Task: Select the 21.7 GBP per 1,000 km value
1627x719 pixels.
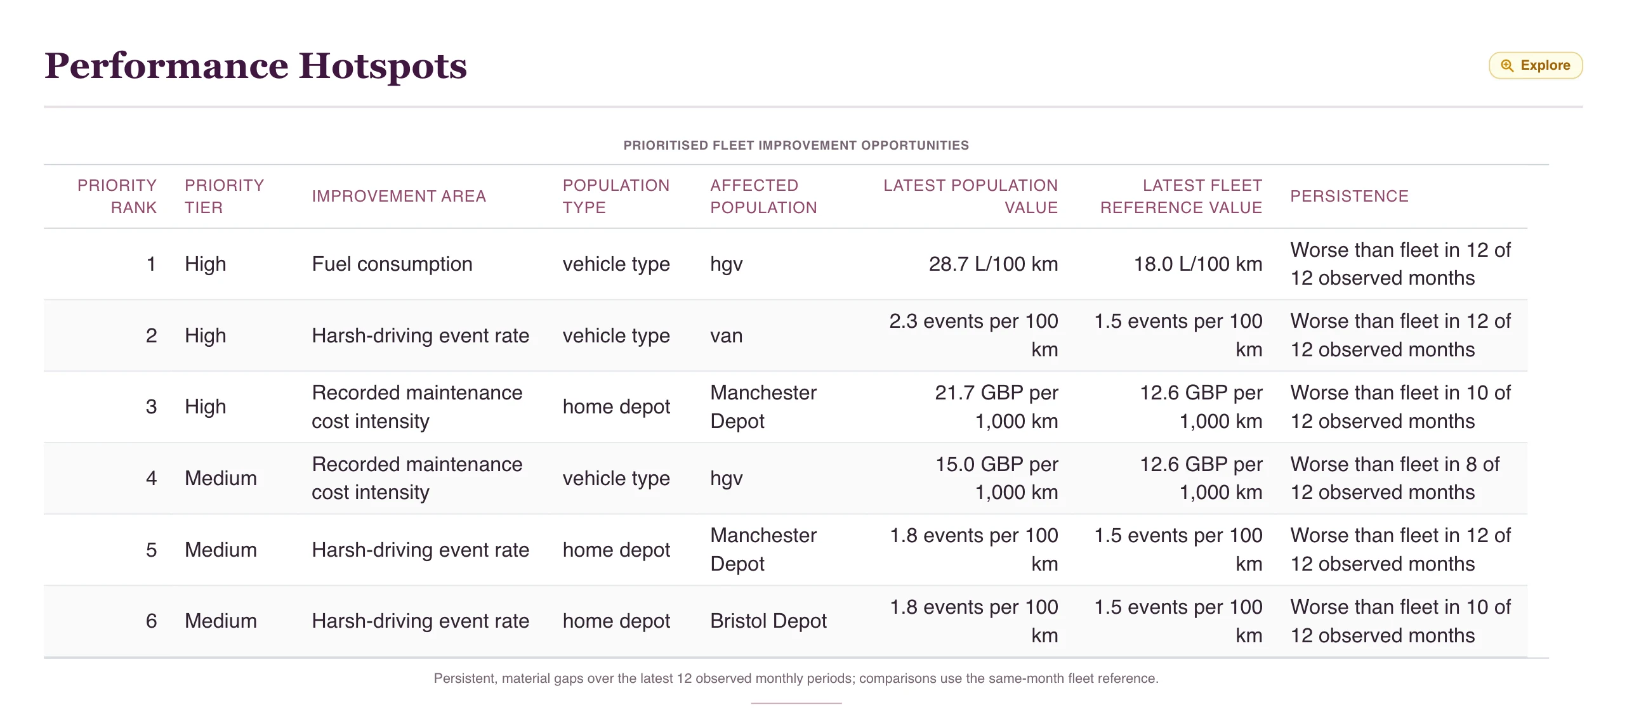Action: coord(996,406)
